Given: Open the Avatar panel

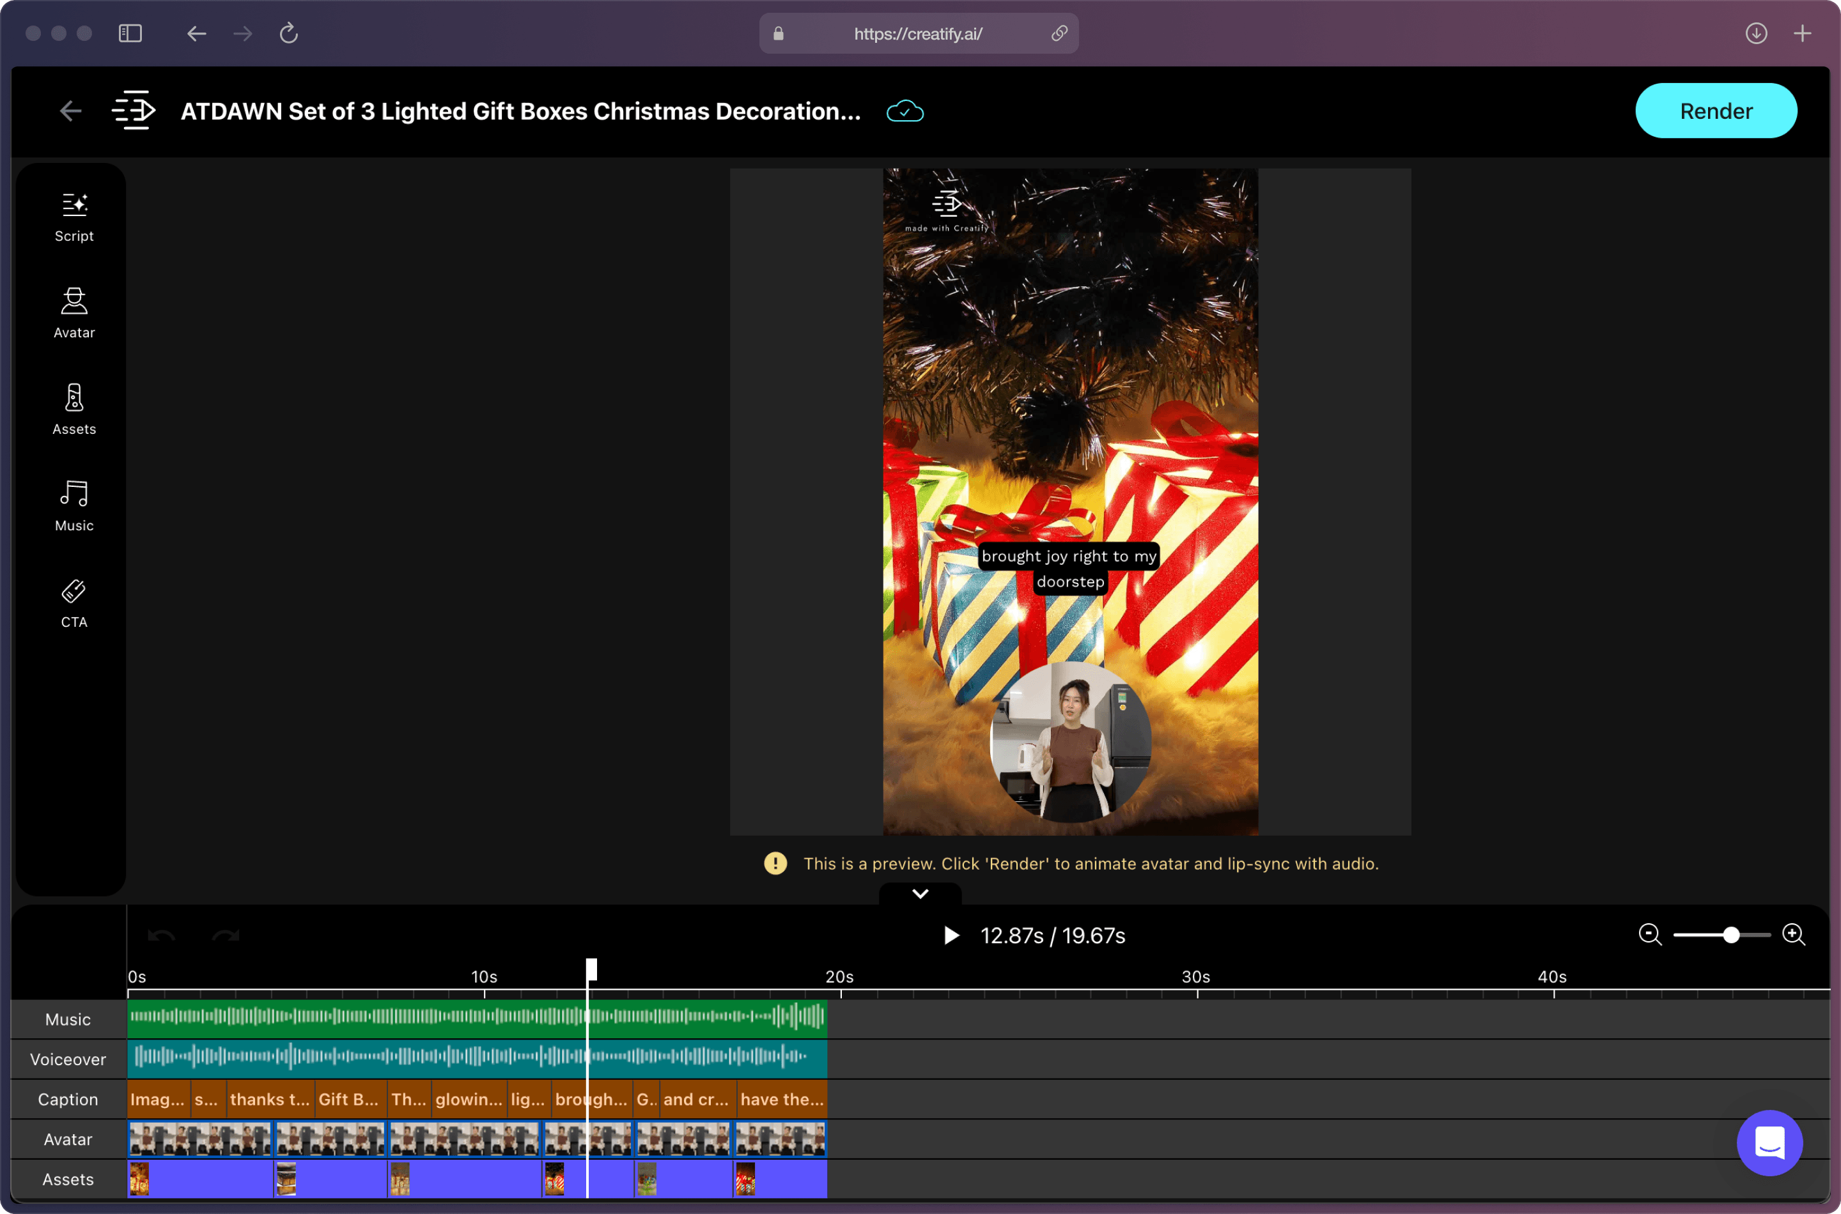Looking at the screenshot, I should 74,314.
